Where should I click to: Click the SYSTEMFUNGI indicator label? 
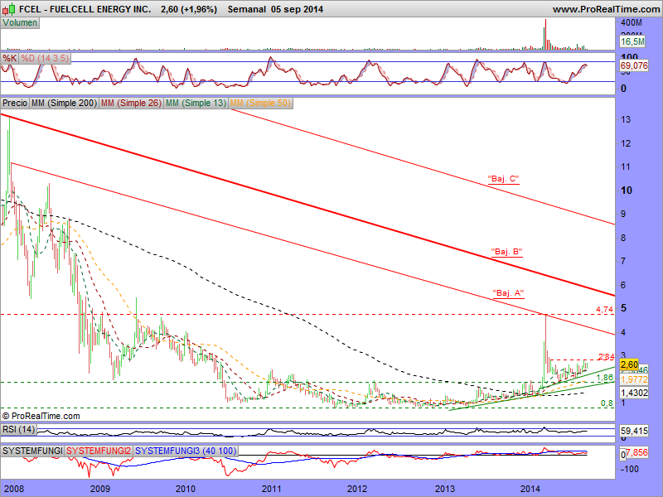(32, 451)
